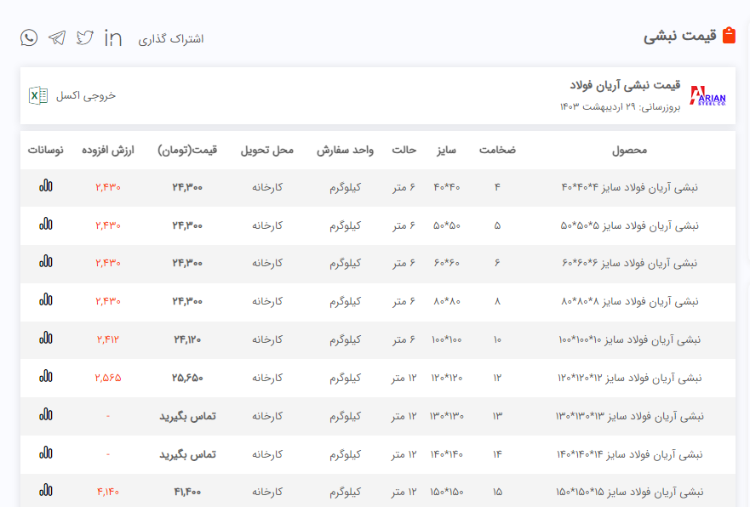Show fluctuation chart for 150*150*15 angle
Screen dimensions: 750x507
46,491
